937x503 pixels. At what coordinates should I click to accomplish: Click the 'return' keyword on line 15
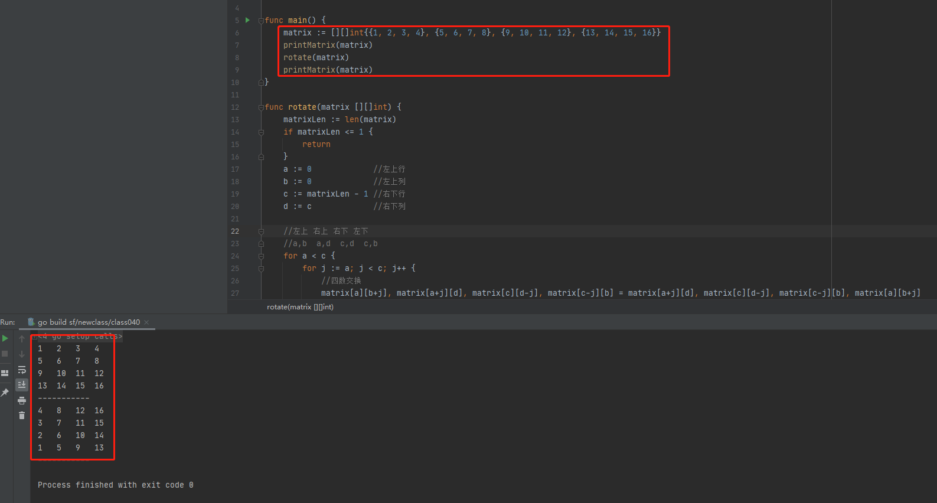point(316,145)
